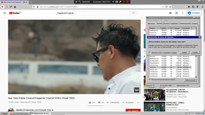The height and width of the screenshot is (115, 205).
Task: Toggle the Firefox sidebar icon
Action: (x=193, y=7)
